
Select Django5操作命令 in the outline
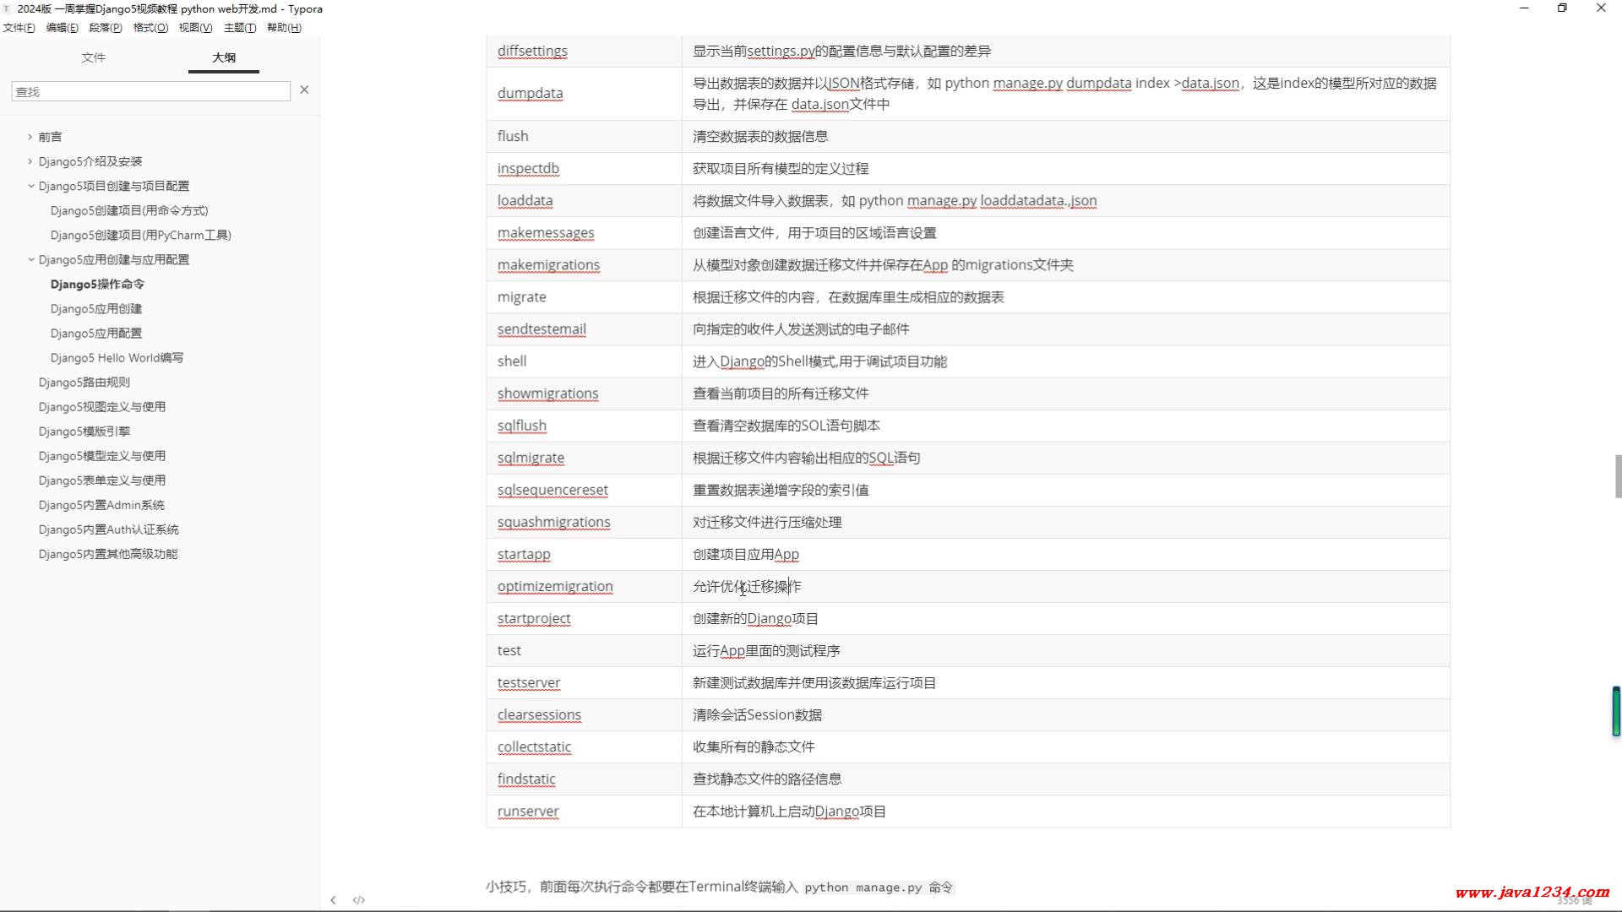[97, 284]
